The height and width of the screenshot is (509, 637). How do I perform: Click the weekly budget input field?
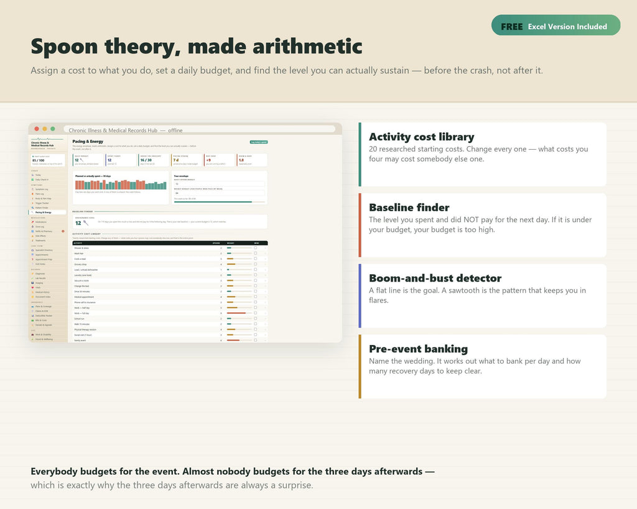pyautogui.click(x=220, y=193)
